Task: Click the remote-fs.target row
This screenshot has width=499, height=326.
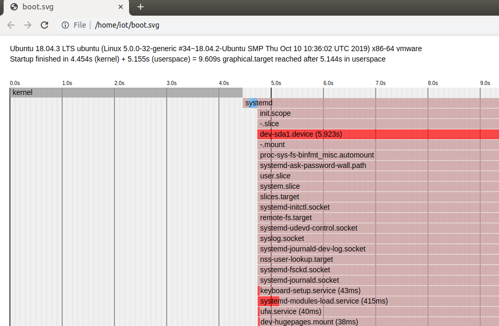Action: point(378,218)
